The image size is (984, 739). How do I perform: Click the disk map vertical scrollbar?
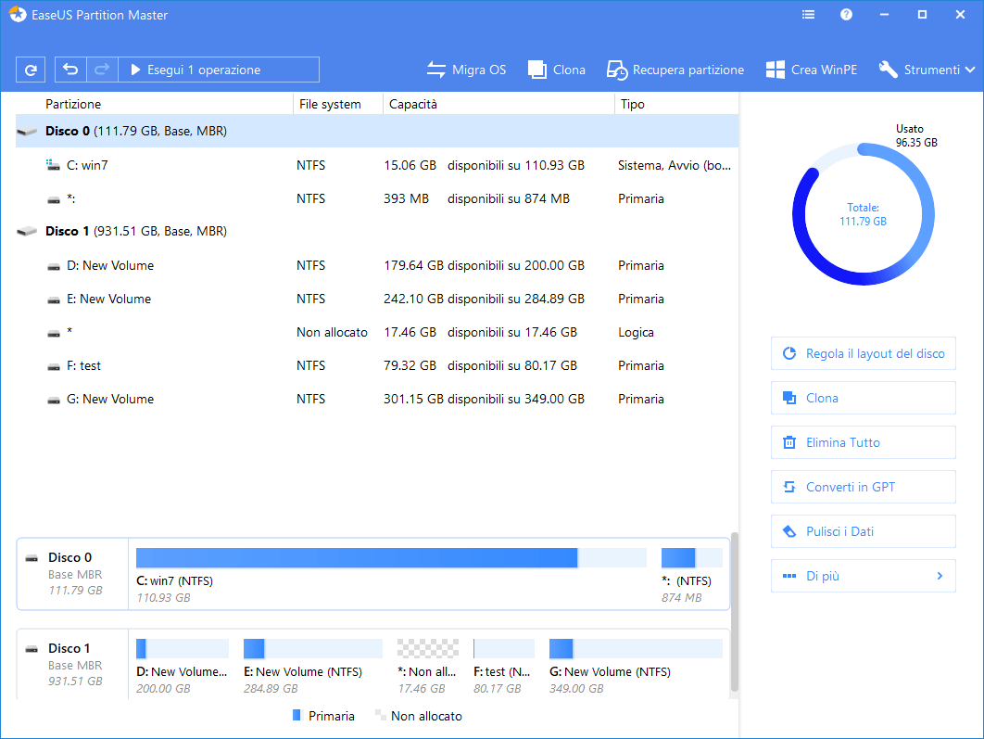coord(734,612)
